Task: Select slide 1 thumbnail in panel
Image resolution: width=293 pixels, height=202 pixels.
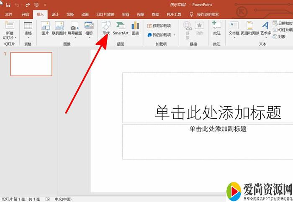Action: (x=31, y=64)
